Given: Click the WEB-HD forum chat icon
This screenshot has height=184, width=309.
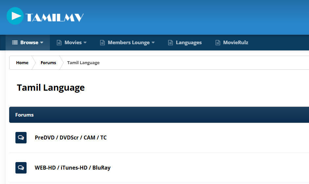Looking at the screenshot, I should pos(21,168).
